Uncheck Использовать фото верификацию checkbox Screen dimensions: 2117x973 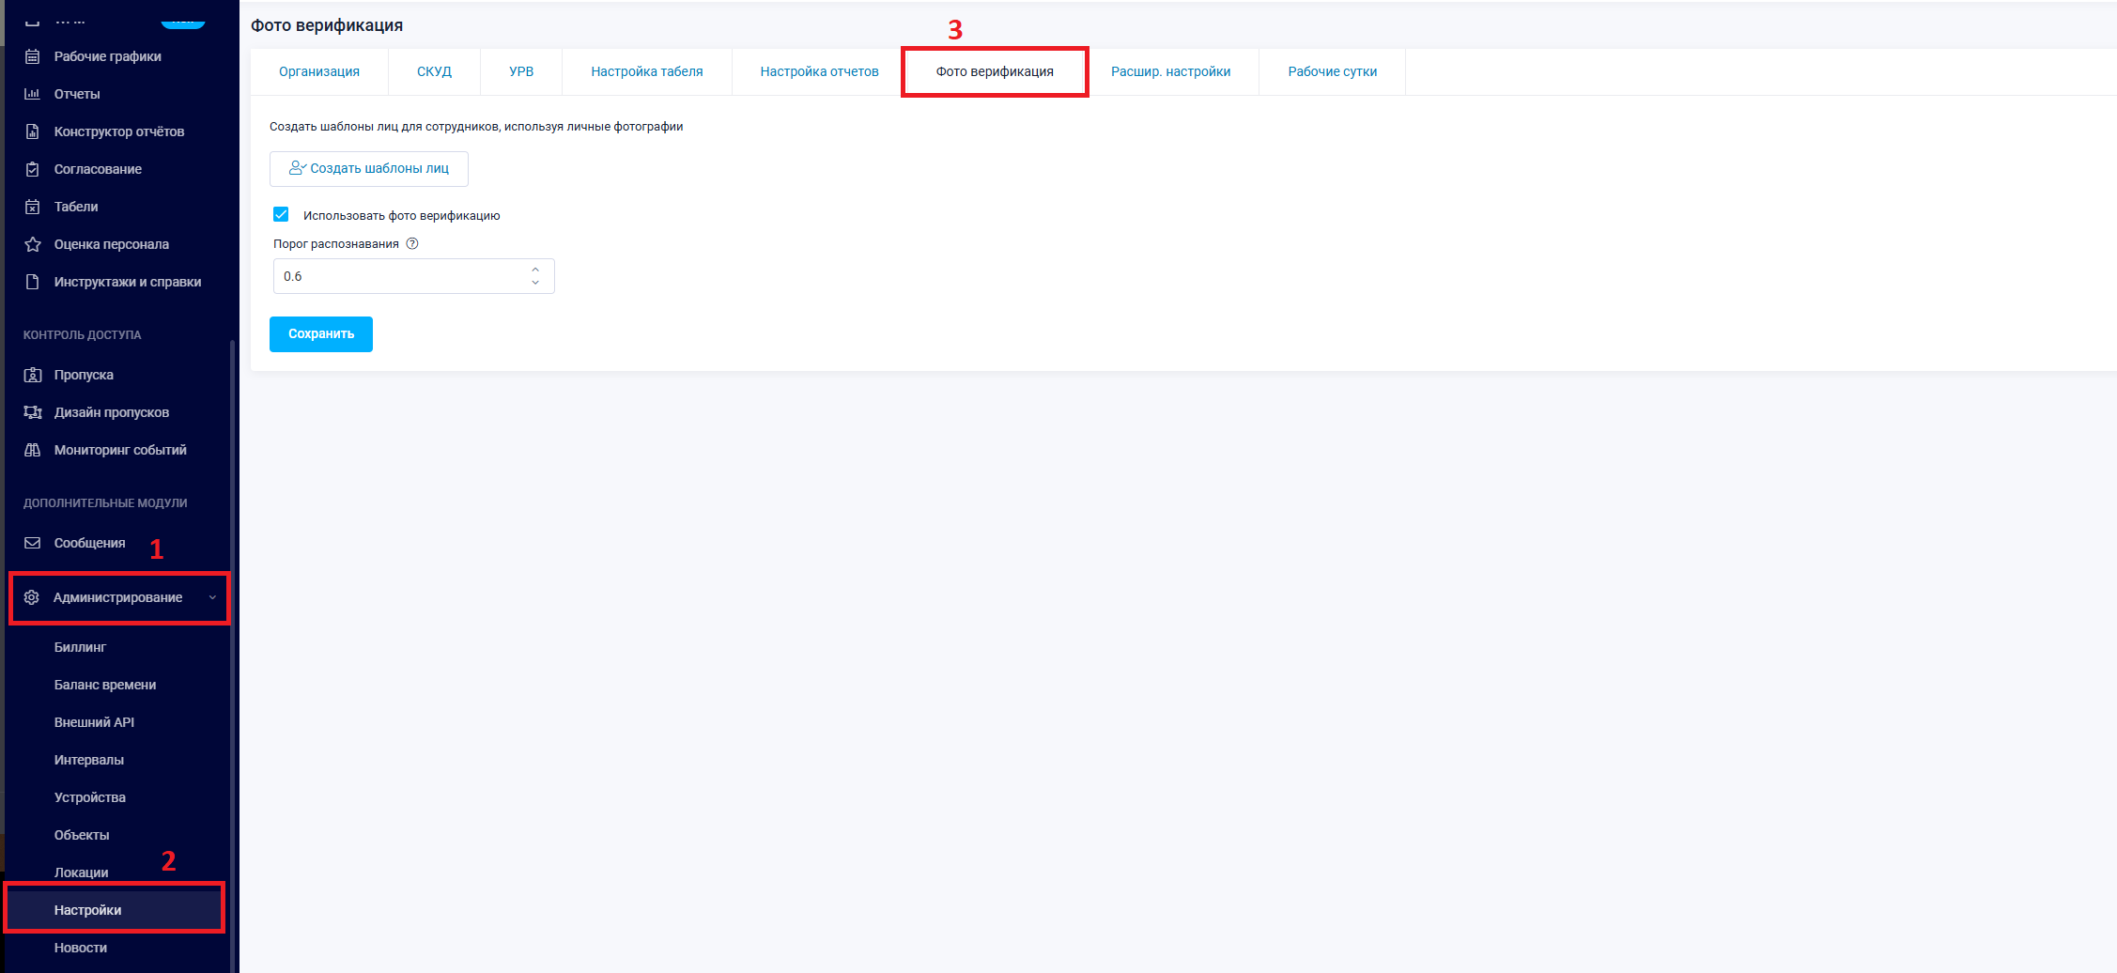coord(281,214)
